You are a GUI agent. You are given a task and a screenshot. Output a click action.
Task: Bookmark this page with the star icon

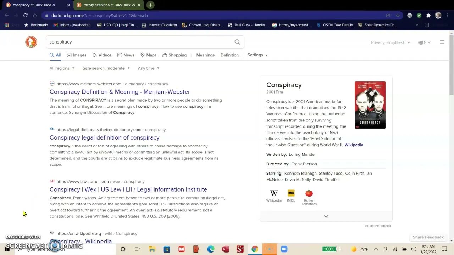(x=398, y=16)
